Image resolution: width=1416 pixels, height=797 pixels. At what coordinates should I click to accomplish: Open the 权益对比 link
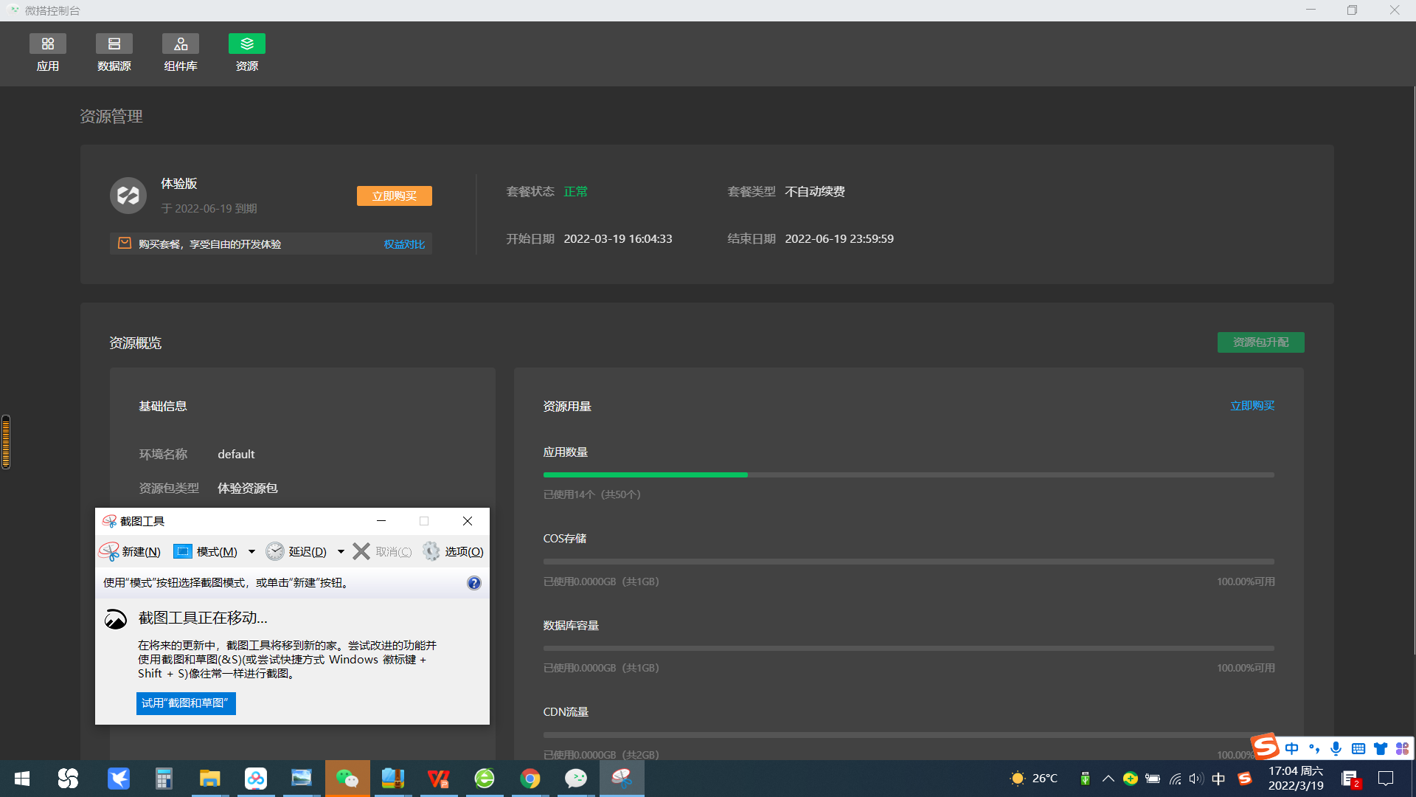coord(404,244)
